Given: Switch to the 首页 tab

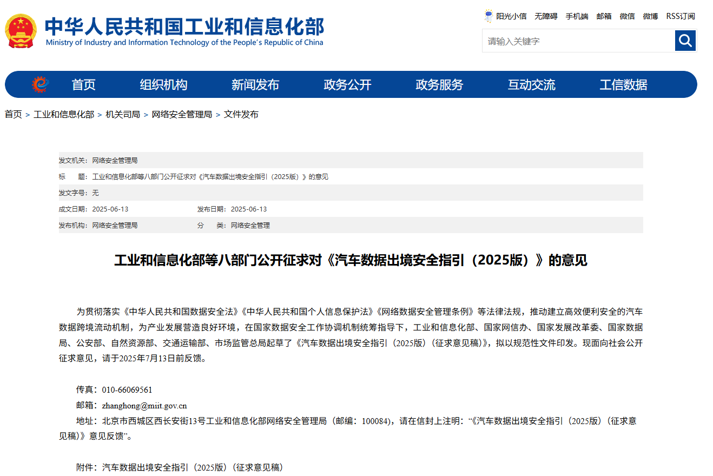Looking at the screenshot, I should coord(83,84).
